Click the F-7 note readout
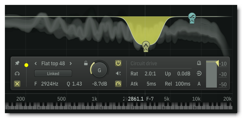Image resolution: width=246 pixels, height=122 pixels. tap(150, 99)
